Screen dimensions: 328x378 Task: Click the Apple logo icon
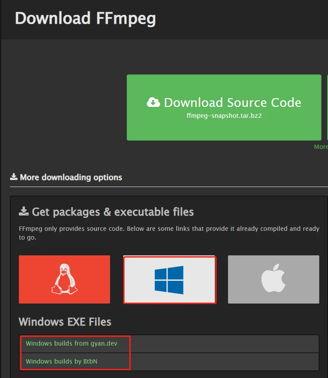pos(273,279)
